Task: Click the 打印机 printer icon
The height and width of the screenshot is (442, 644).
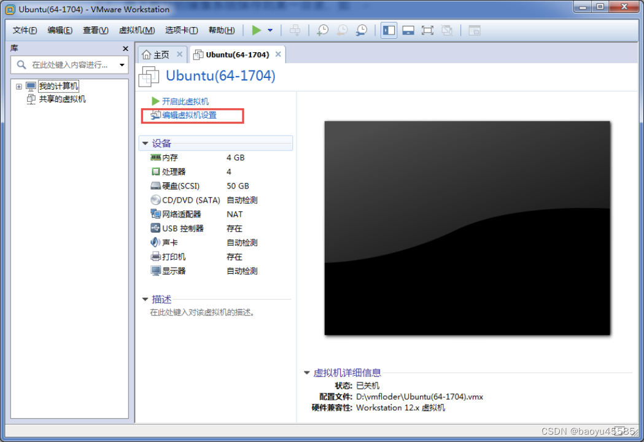Action: coord(155,257)
